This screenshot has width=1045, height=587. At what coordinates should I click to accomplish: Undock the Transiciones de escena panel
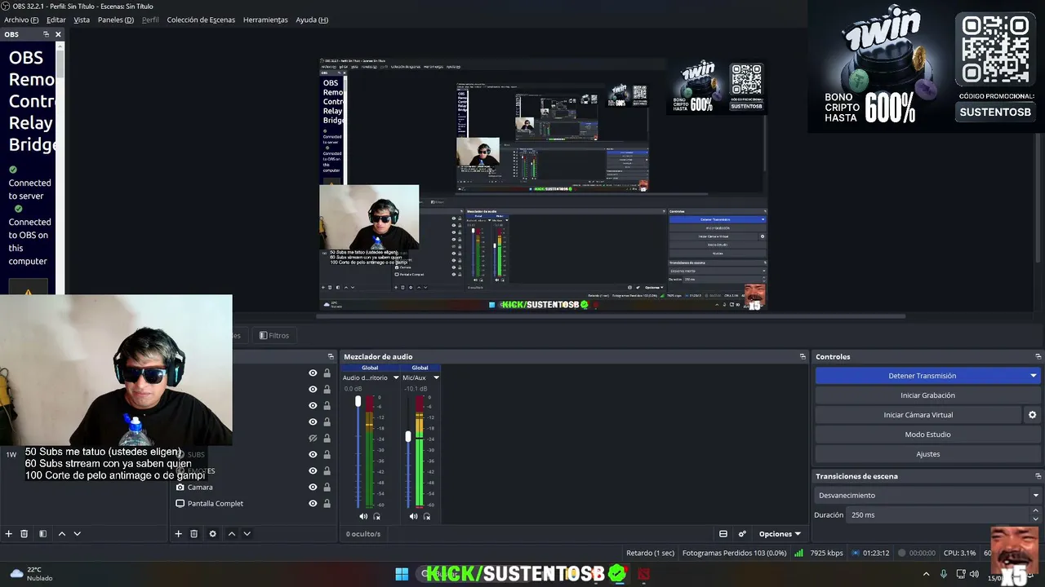click(x=1038, y=476)
